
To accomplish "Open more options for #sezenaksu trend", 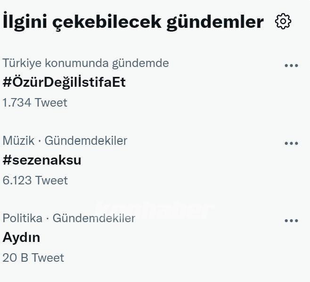I will coord(291,143).
